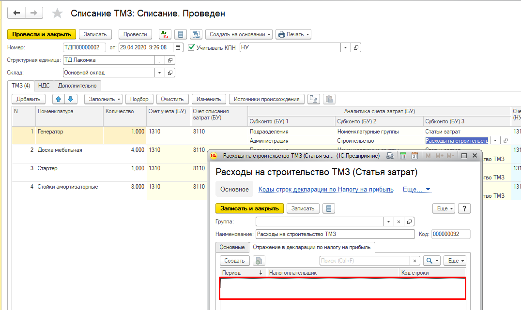This screenshot has width=521, height=310.
Task: Click Провести и закрыть
Action: click(x=42, y=34)
